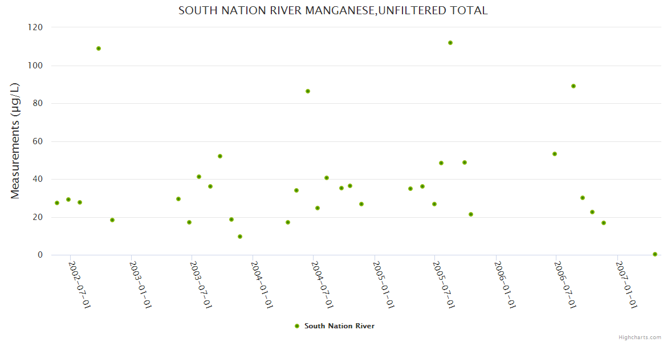The image size is (667, 342).
Task: Click the 2007-01-01 x-axis date label
Action: point(627,285)
